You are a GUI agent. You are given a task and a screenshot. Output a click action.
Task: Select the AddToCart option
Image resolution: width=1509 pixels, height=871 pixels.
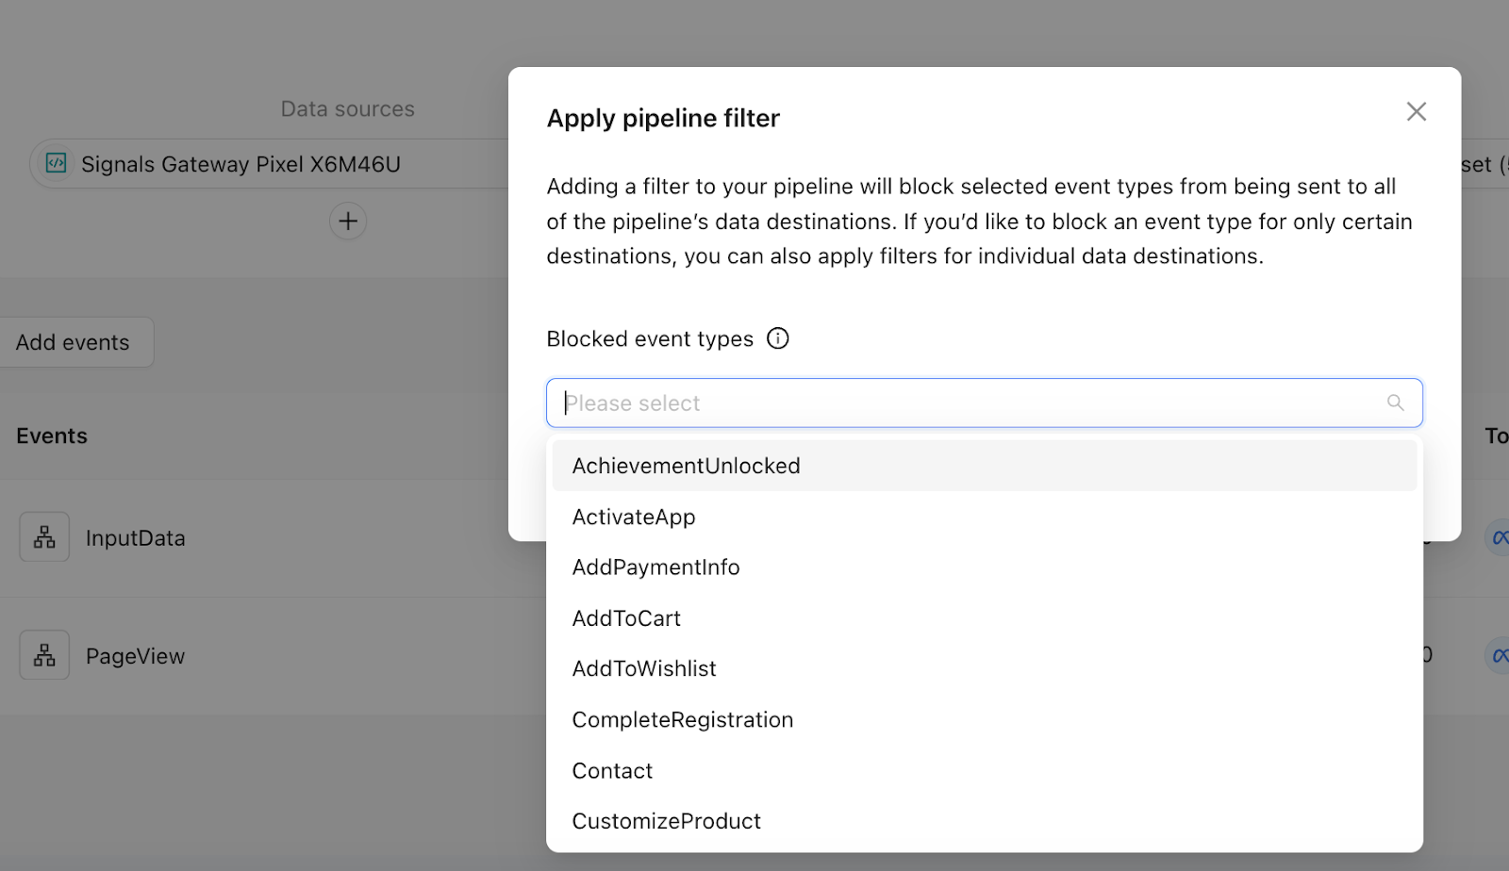click(x=984, y=618)
